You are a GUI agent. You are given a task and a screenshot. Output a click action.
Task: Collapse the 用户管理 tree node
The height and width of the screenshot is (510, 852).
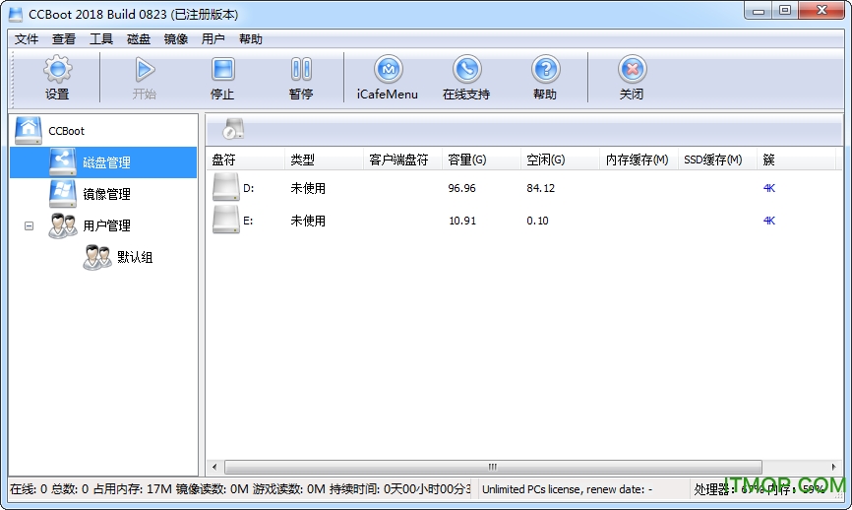(x=29, y=225)
